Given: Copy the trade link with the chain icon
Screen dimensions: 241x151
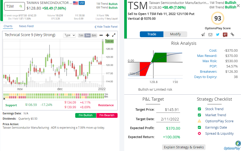Looking at the screenshot, I should click(232, 35).
